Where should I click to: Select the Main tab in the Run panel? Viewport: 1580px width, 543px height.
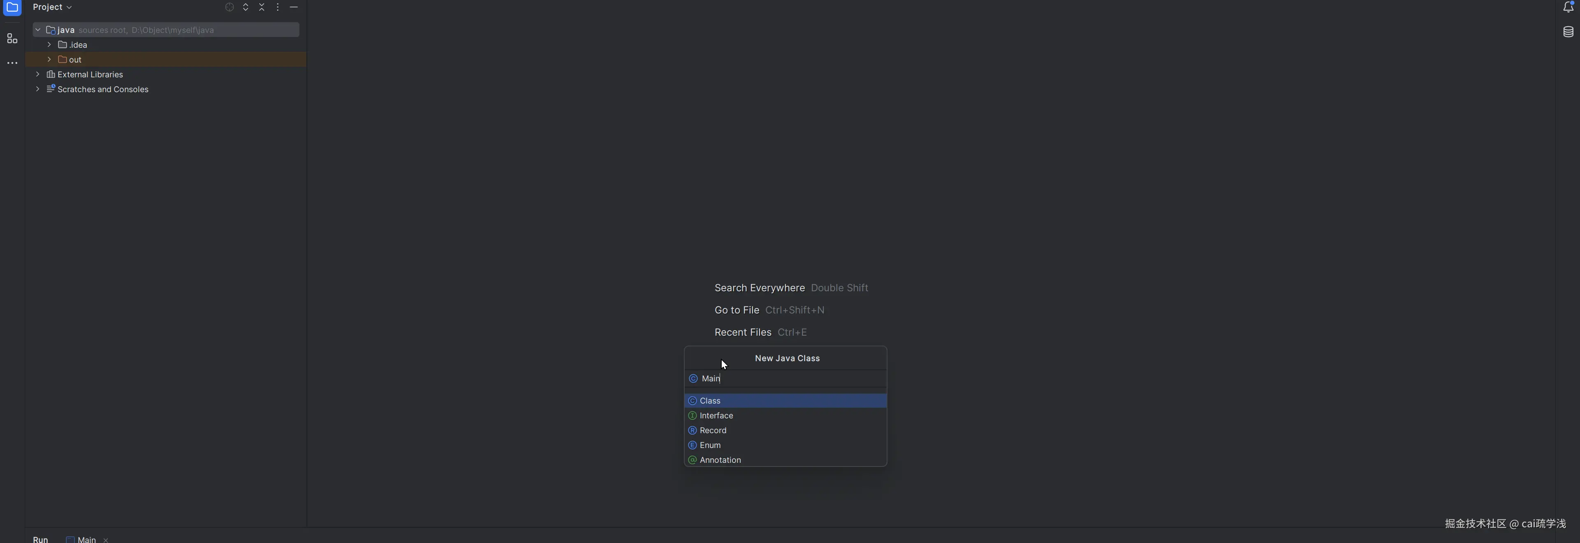click(x=86, y=539)
